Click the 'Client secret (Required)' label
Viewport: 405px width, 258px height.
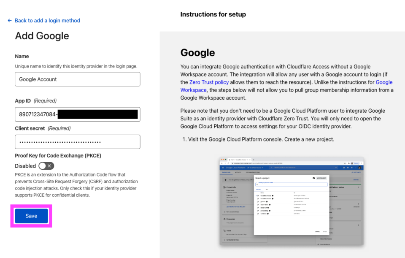[x=43, y=128]
